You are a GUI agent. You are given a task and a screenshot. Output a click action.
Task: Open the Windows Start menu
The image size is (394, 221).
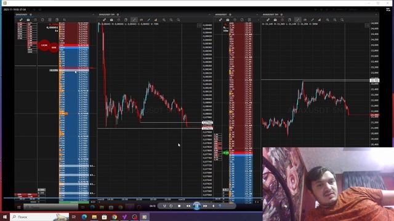[5, 217]
